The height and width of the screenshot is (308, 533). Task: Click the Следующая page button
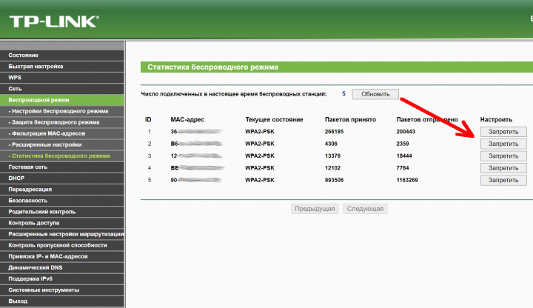click(365, 209)
